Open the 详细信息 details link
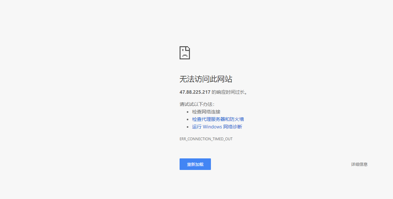 pyautogui.click(x=359, y=164)
